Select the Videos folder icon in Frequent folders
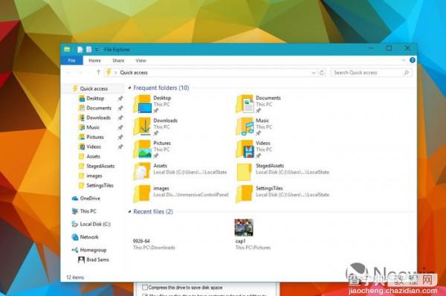446x296 pixels. 245,149
